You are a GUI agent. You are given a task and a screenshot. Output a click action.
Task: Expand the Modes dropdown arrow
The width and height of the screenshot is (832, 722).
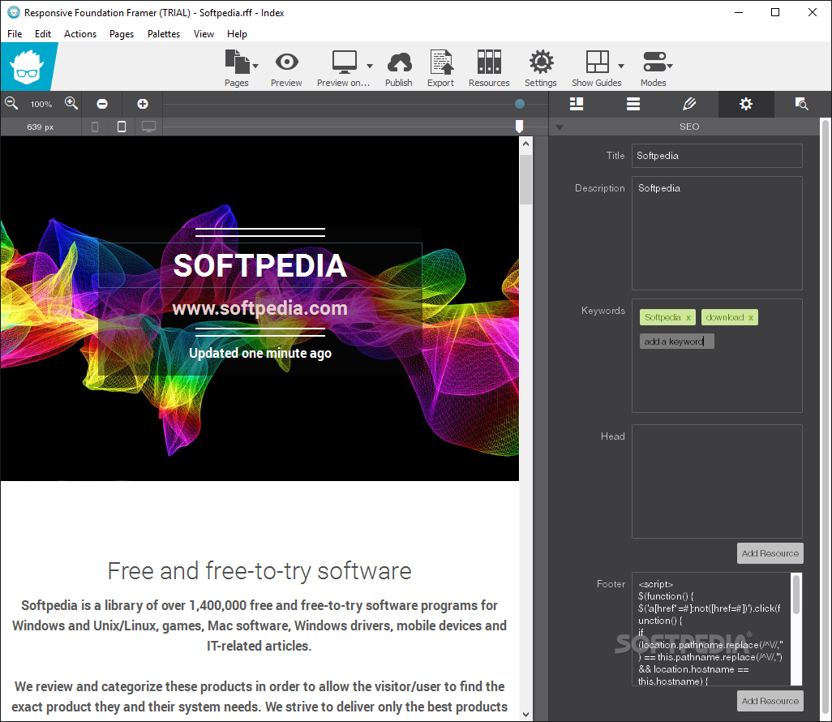670,66
